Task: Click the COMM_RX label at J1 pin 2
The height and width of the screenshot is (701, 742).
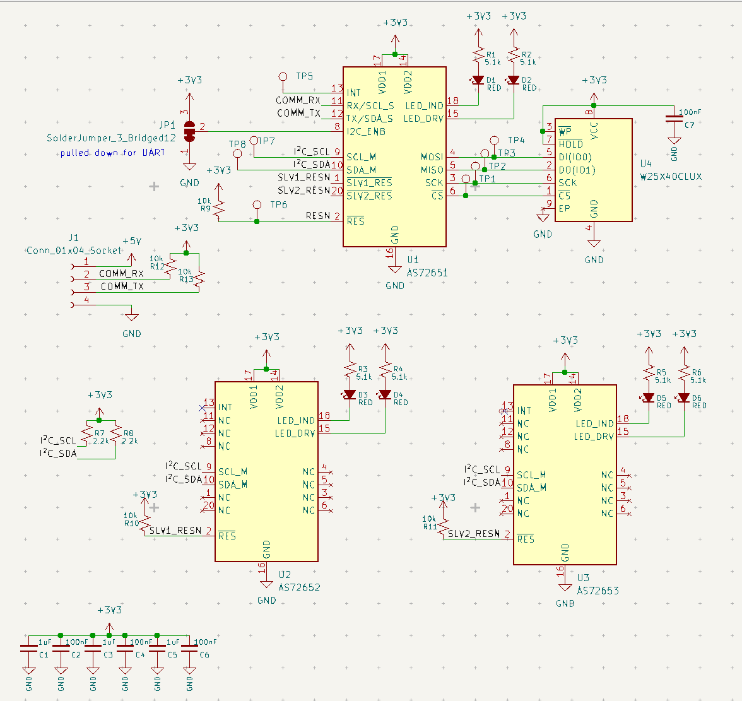Action: coord(121,274)
